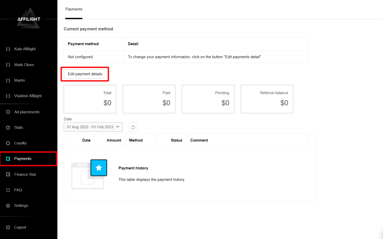Image resolution: width=383 pixels, height=239 pixels.
Task: Click the FAQ sidebar icon
Action: point(8,190)
